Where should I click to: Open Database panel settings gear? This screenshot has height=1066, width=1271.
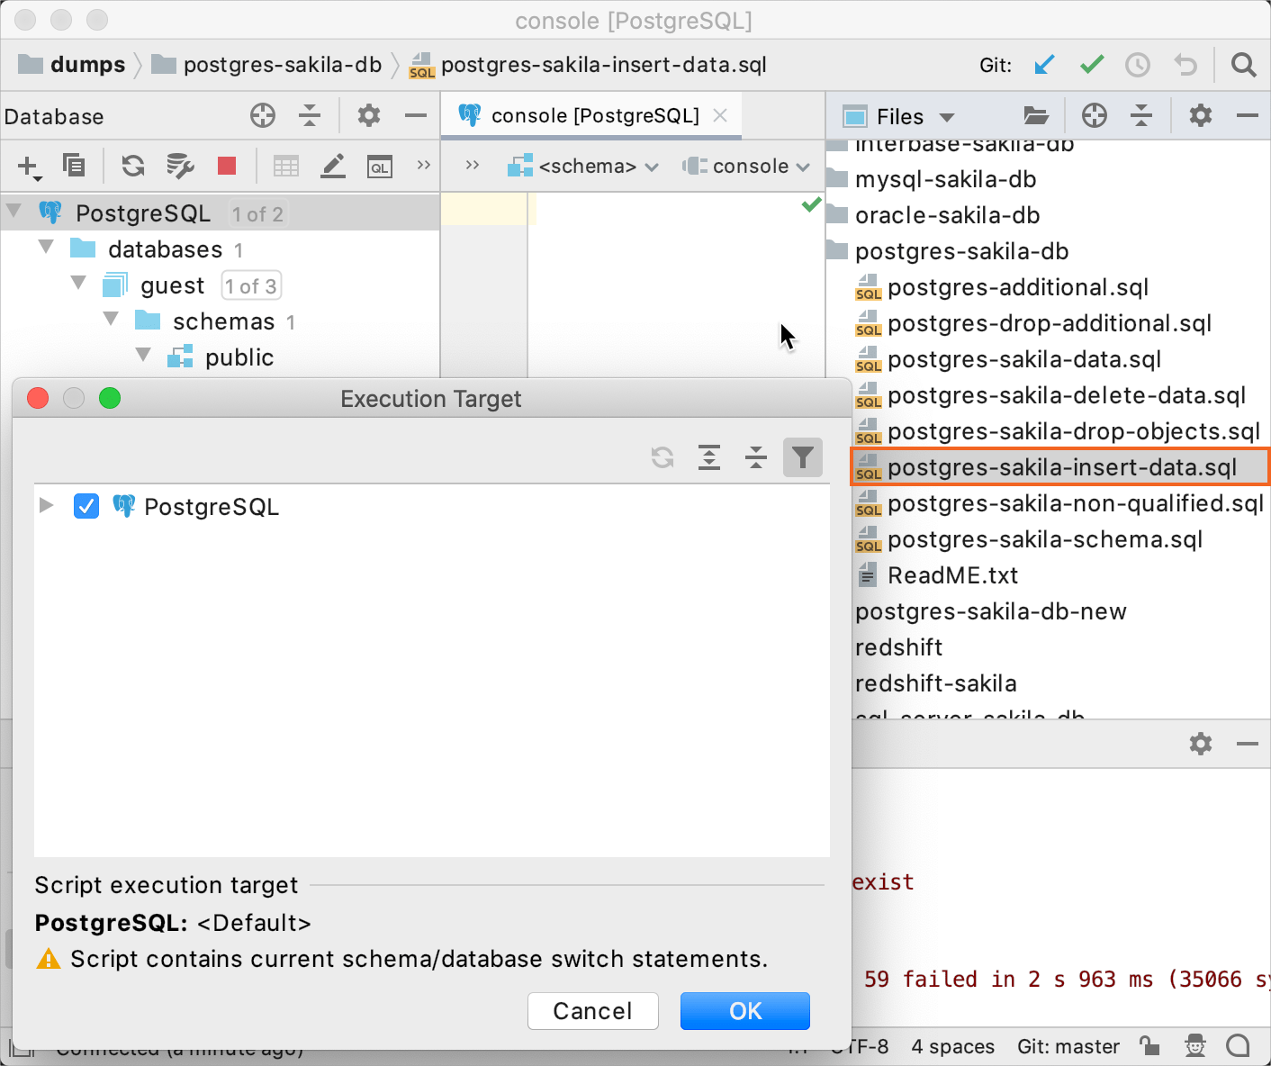(368, 115)
